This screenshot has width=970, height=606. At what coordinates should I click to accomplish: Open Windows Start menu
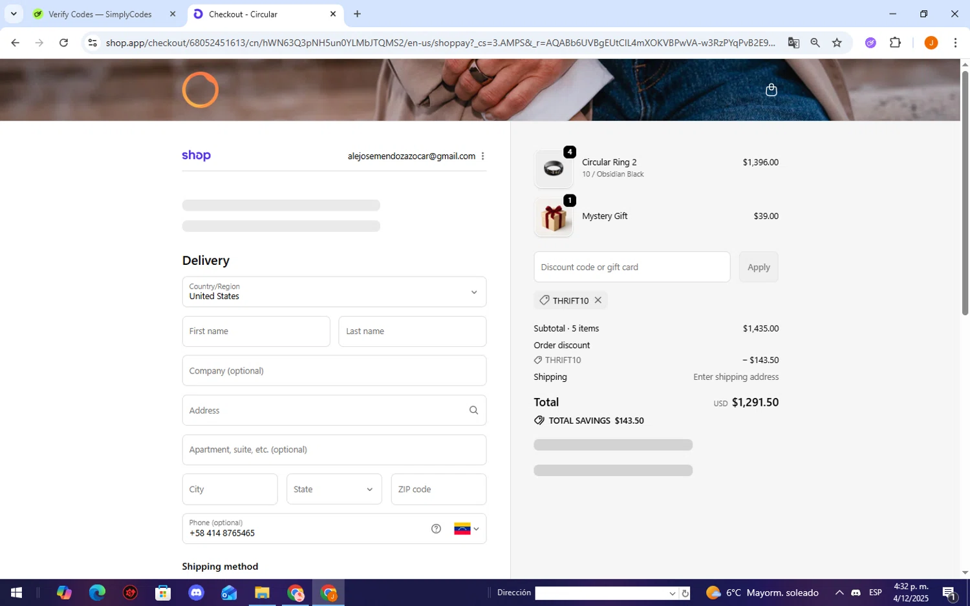(x=16, y=592)
